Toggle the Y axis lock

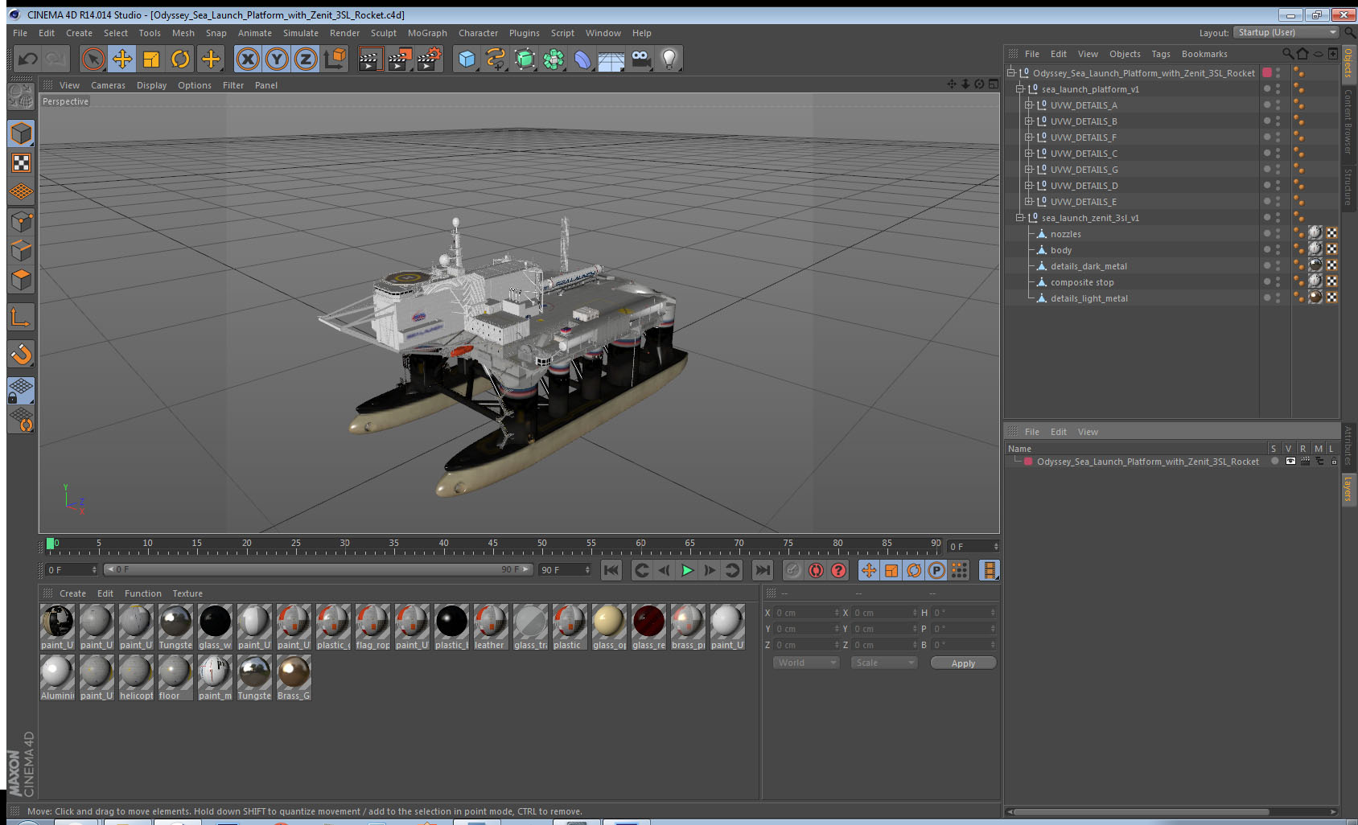coord(277,59)
